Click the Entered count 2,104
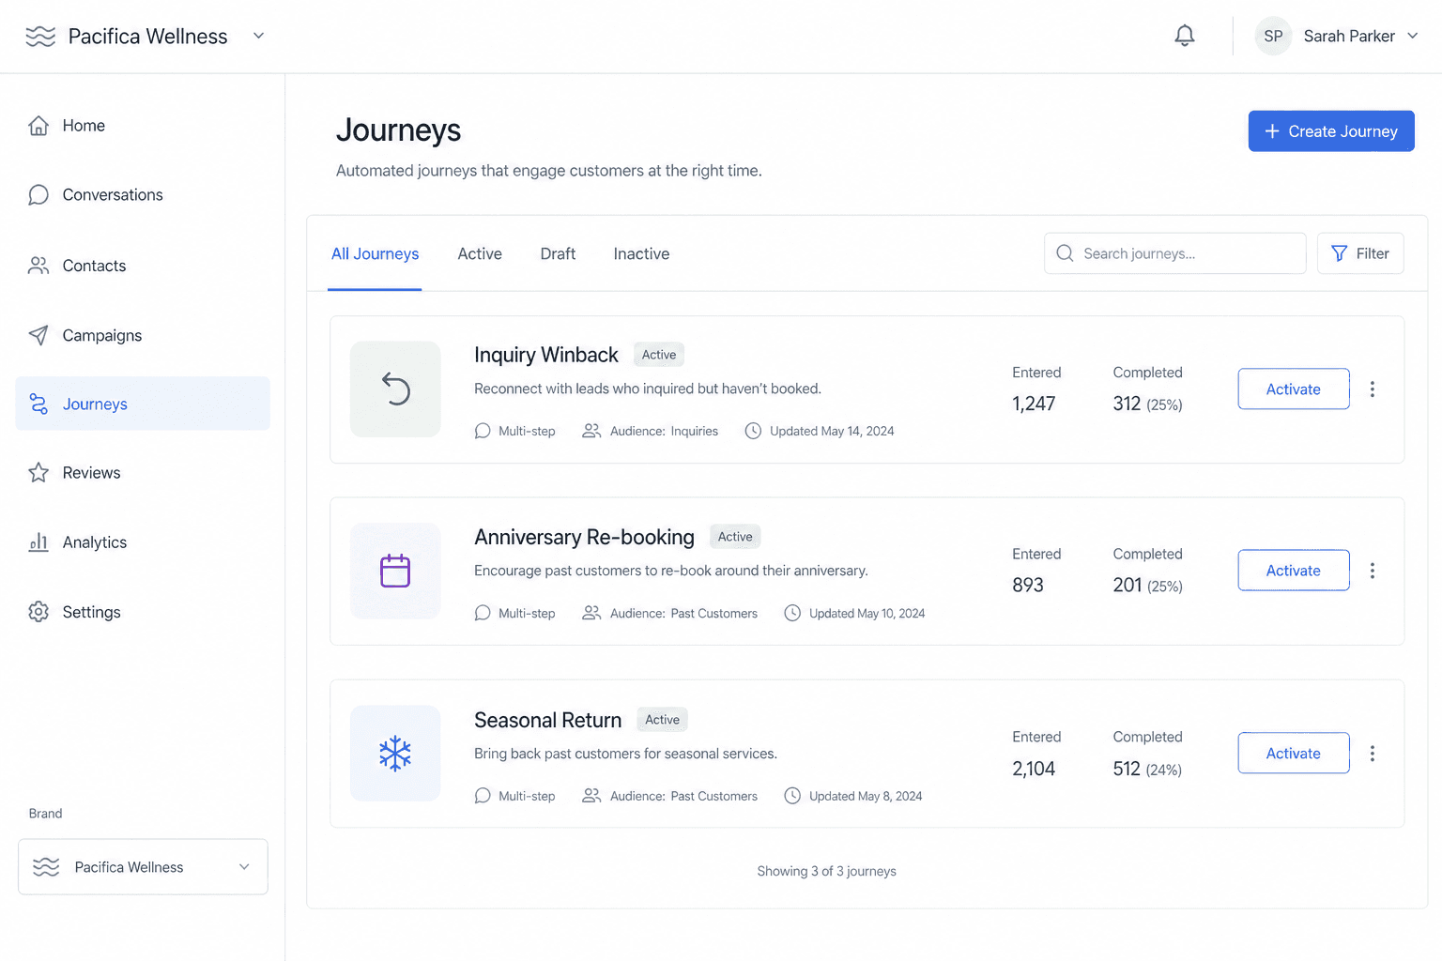Image resolution: width=1442 pixels, height=961 pixels. pyautogui.click(x=1034, y=769)
